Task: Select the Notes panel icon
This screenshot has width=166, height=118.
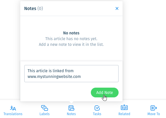Action: [x=71, y=108]
